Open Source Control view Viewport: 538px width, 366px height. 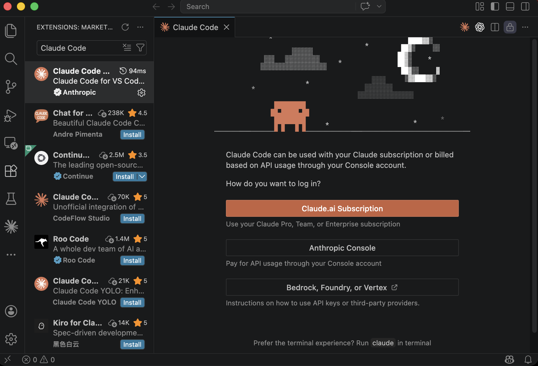[11, 87]
